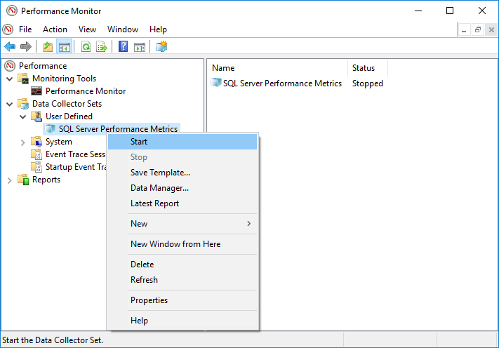Viewport: 499px width, 348px height.
Task: Choose Delete in the context menu
Action: [182, 265]
